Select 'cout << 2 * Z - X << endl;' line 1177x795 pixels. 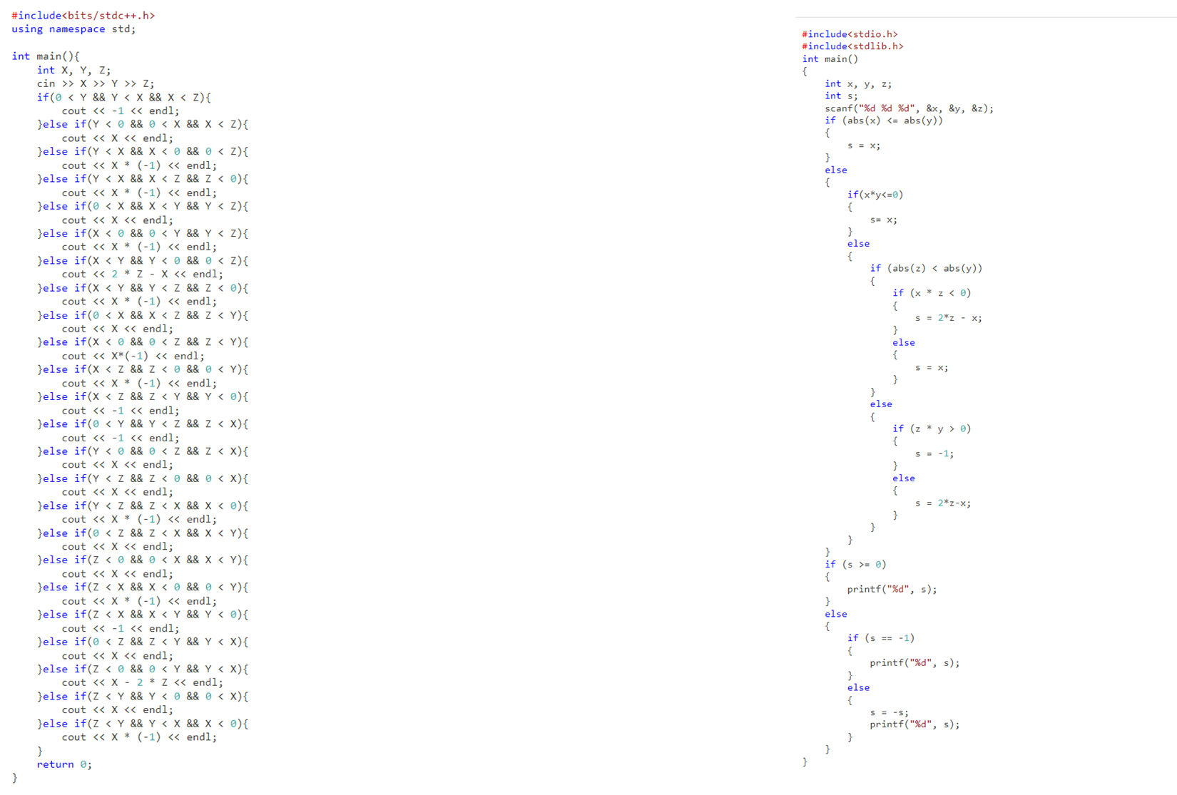[x=142, y=274]
